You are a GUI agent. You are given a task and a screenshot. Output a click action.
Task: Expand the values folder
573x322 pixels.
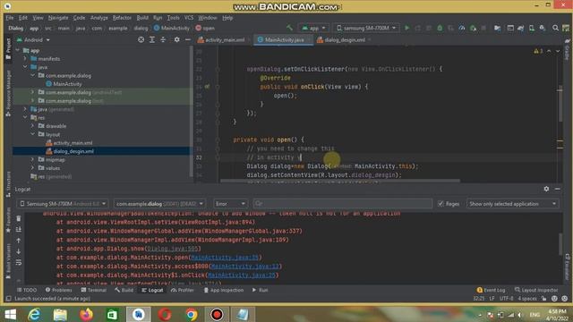click(x=32, y=168)
